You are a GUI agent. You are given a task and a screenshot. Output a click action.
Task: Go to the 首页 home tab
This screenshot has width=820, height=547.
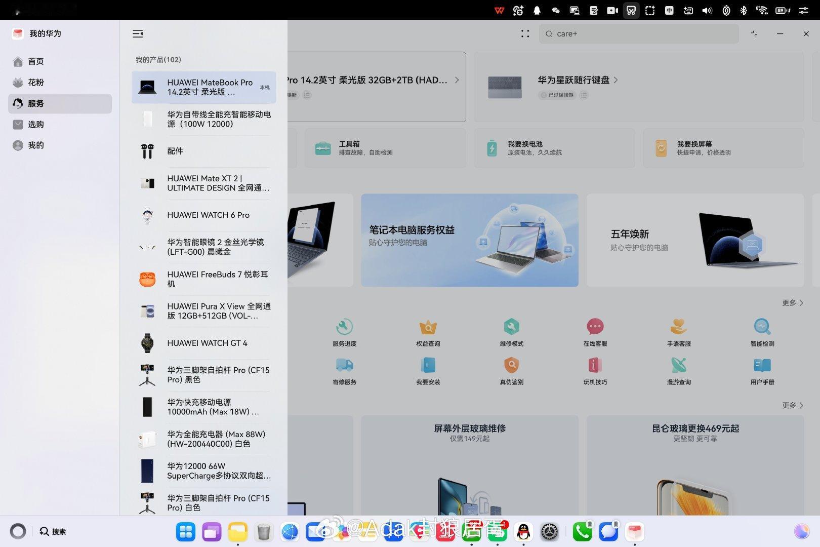pos(60,61)
